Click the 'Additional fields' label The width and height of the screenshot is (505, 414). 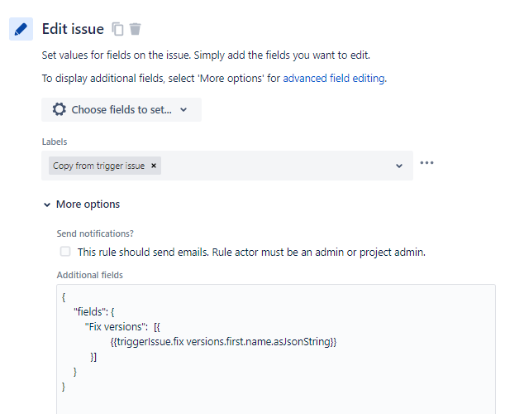pos(90,275)
